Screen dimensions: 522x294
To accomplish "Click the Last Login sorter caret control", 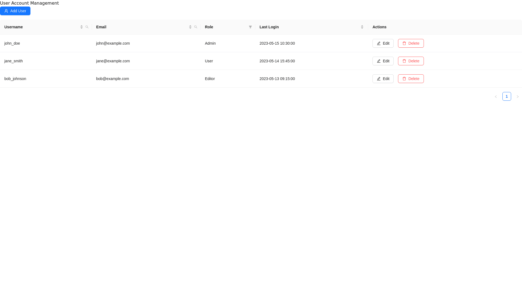I will [362, 27].
